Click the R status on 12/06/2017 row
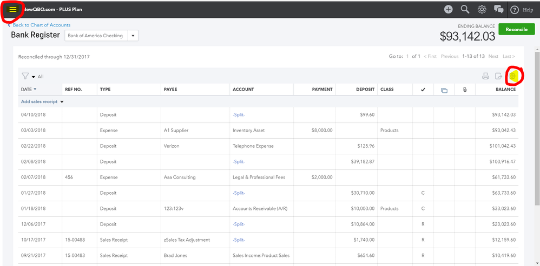540x266 pixels. [x=422, y=224]
